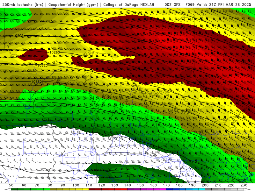Pick the brightest red swatch just before 140
255x191 pixels.
124,189
